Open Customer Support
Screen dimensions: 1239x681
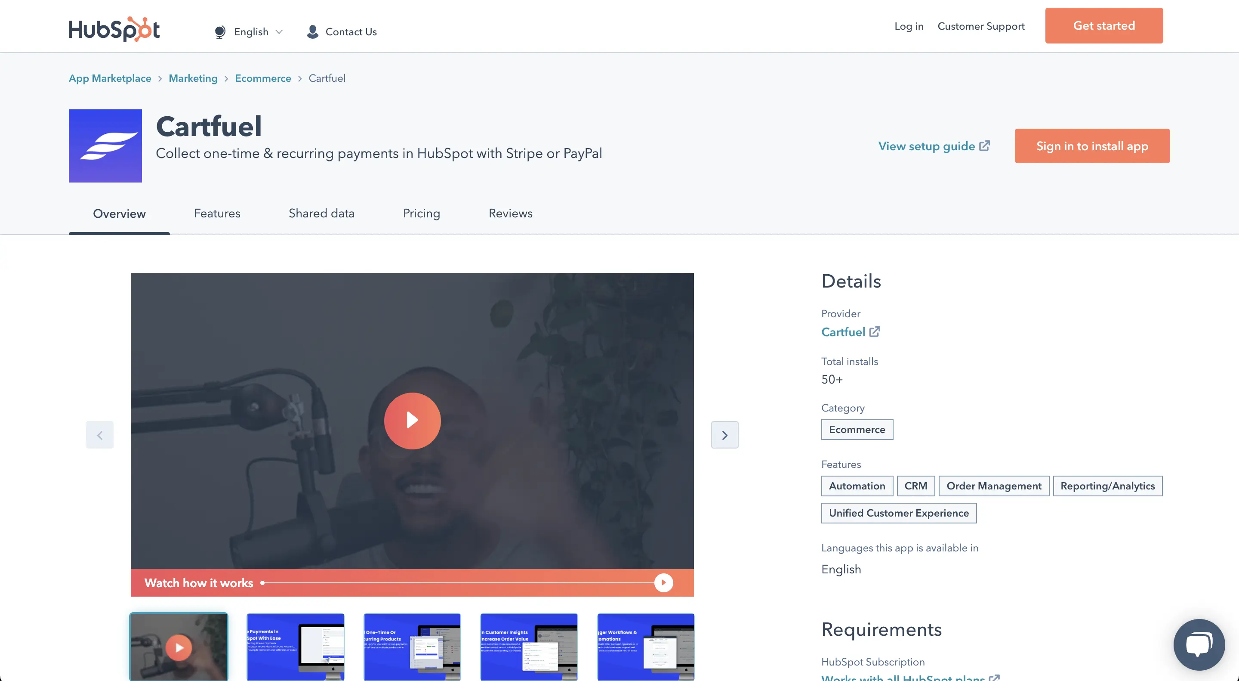(x=981, y=26)
